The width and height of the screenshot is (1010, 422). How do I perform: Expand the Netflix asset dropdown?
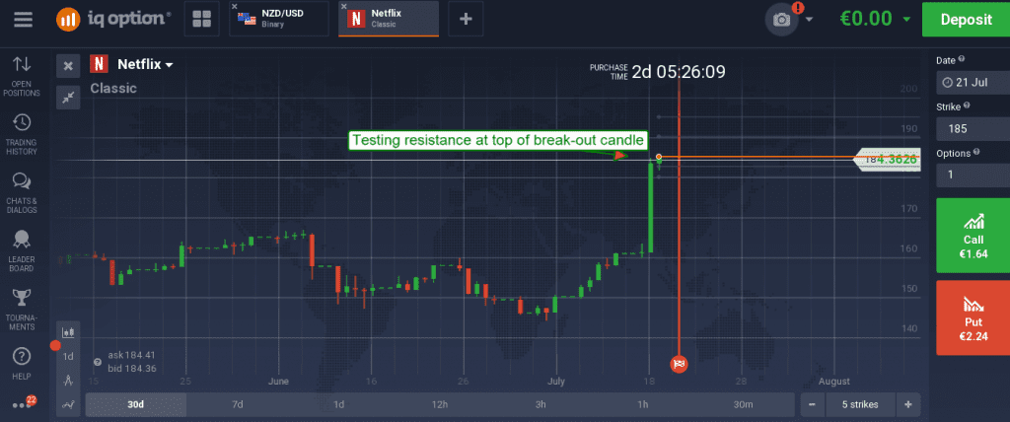click(146, 64)
